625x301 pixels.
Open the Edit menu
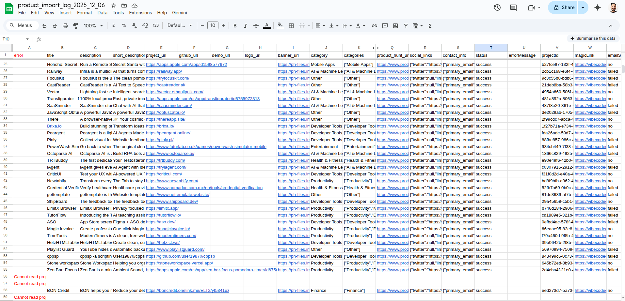coord(35,13)
